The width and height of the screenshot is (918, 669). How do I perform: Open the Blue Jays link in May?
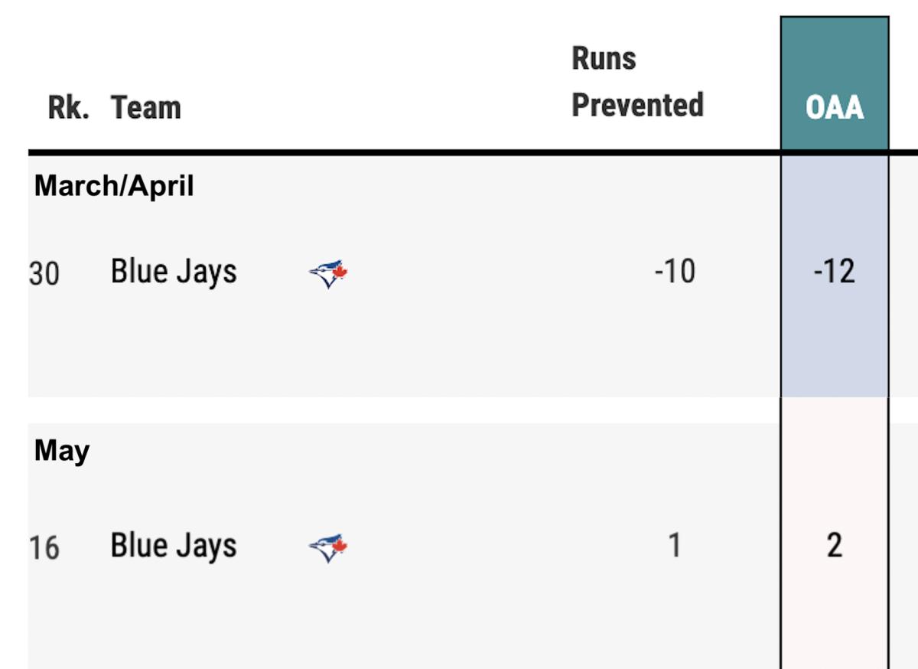point(174,546)
